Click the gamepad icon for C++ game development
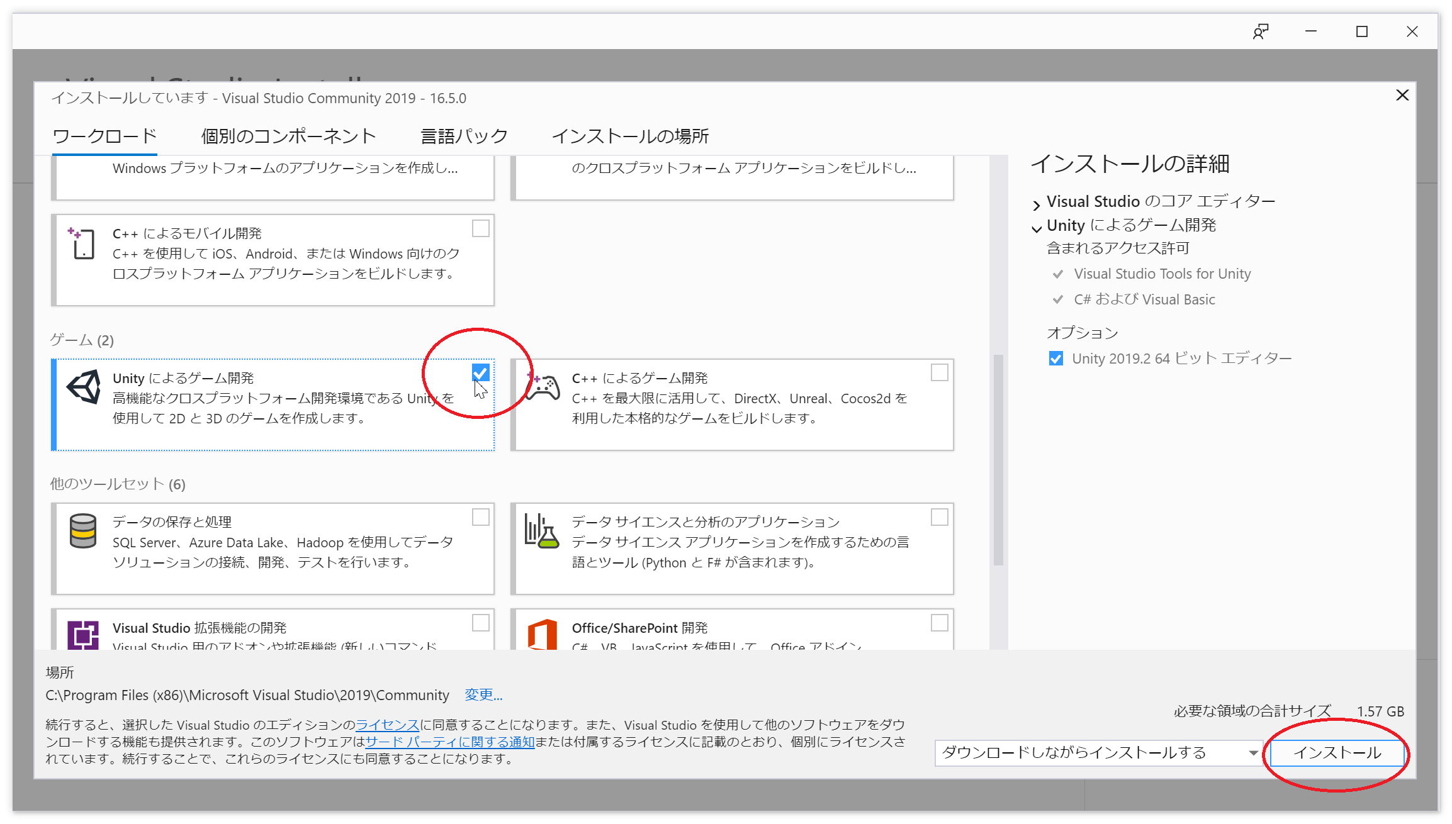This screenshot has height=824, width=1452. coord(543,386)
